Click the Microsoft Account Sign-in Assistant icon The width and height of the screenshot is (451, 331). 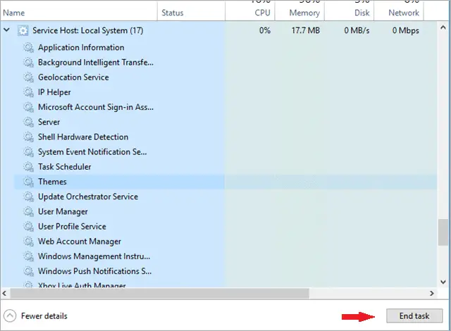tap(28, 107)
